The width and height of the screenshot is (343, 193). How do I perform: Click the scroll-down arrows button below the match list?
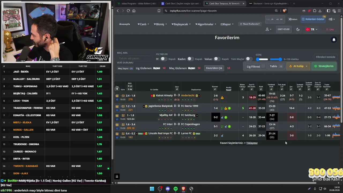(117, 176)
